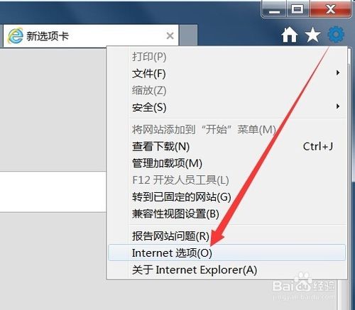This screenshot has width=355, height=310.
Task: Close the 新选项卡 tab with its X
Action: click(x=170, y=36)
